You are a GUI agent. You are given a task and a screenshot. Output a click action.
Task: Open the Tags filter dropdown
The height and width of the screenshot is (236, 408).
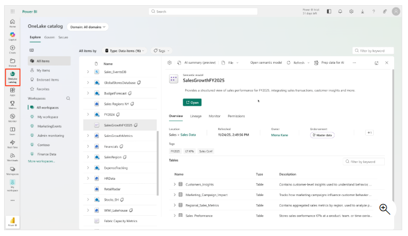coord(161,51)
